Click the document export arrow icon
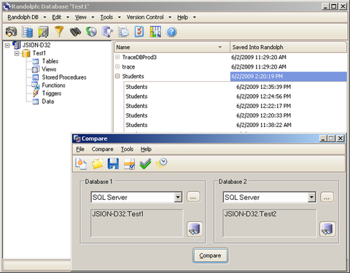350x273 pixels. [107, 31]
